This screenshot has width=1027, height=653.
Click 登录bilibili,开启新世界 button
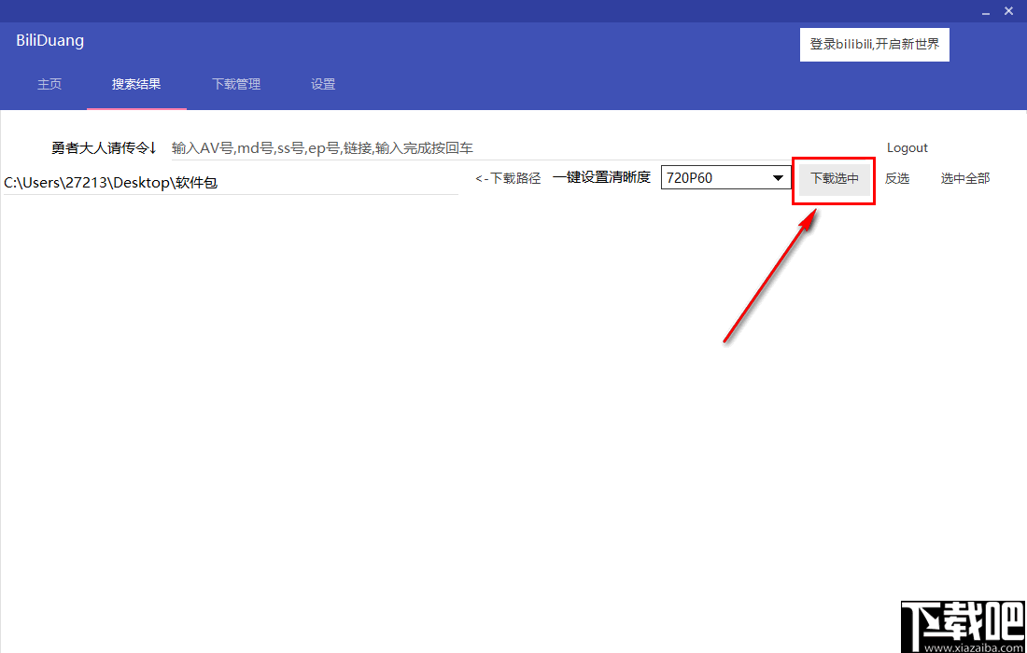(x=874, y=44)
